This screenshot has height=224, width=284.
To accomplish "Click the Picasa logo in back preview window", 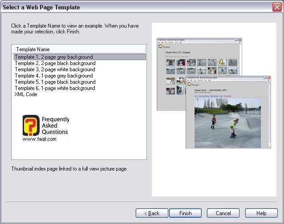I will [160, 46].
